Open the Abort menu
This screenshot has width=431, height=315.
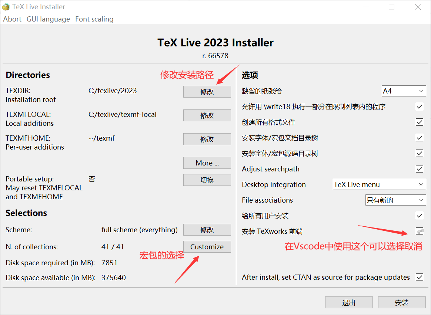[x=12, y=19]
